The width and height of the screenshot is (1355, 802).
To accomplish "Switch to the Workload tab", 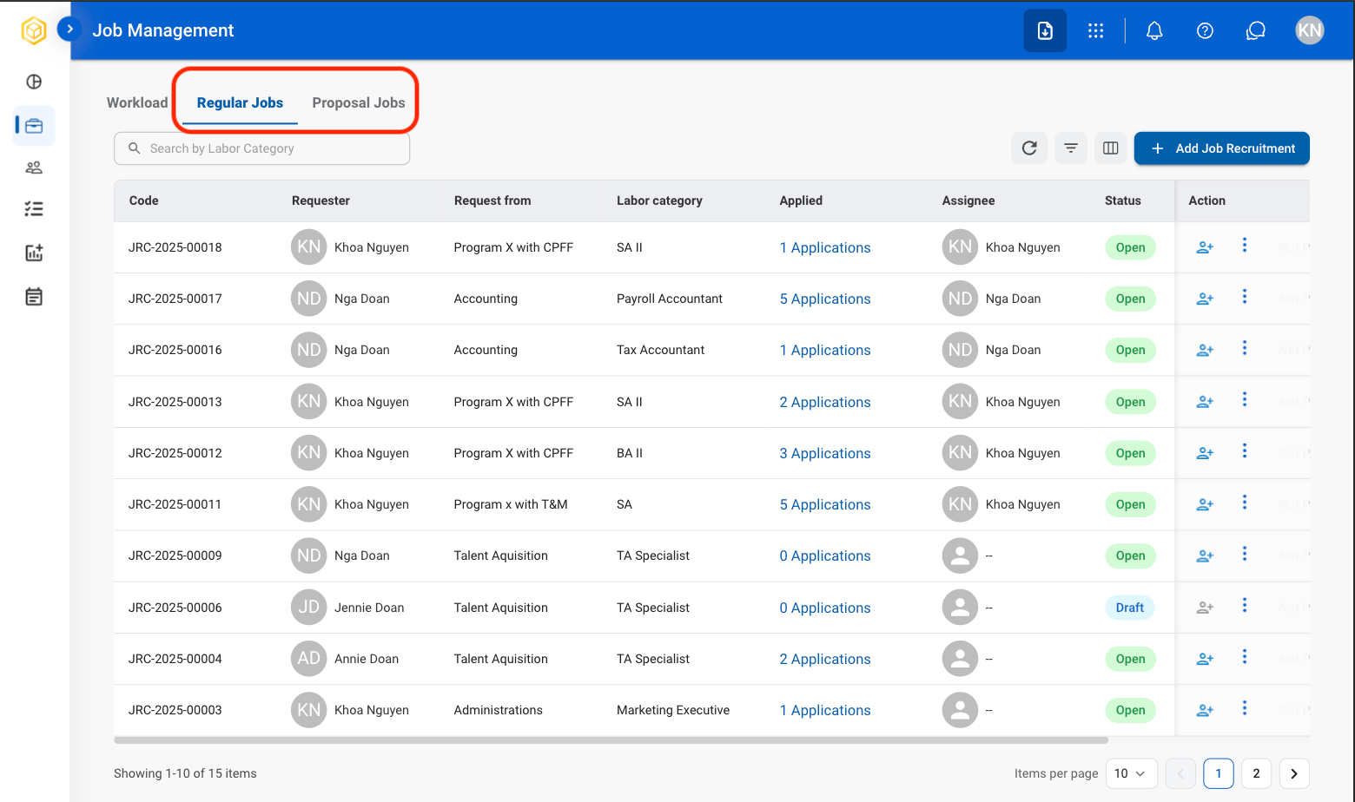I will [x=137, y=102].
